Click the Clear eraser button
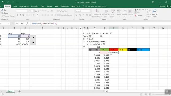171x96 pixels. pyautogui.click(x=138, y=16)
